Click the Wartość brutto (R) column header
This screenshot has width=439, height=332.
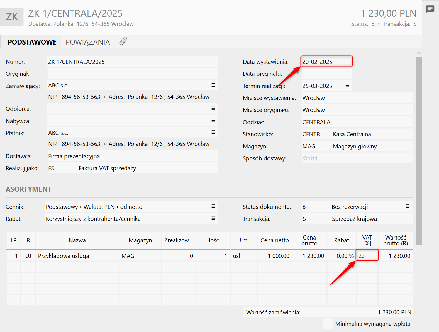pyautogui.click(x=396, y=240)
